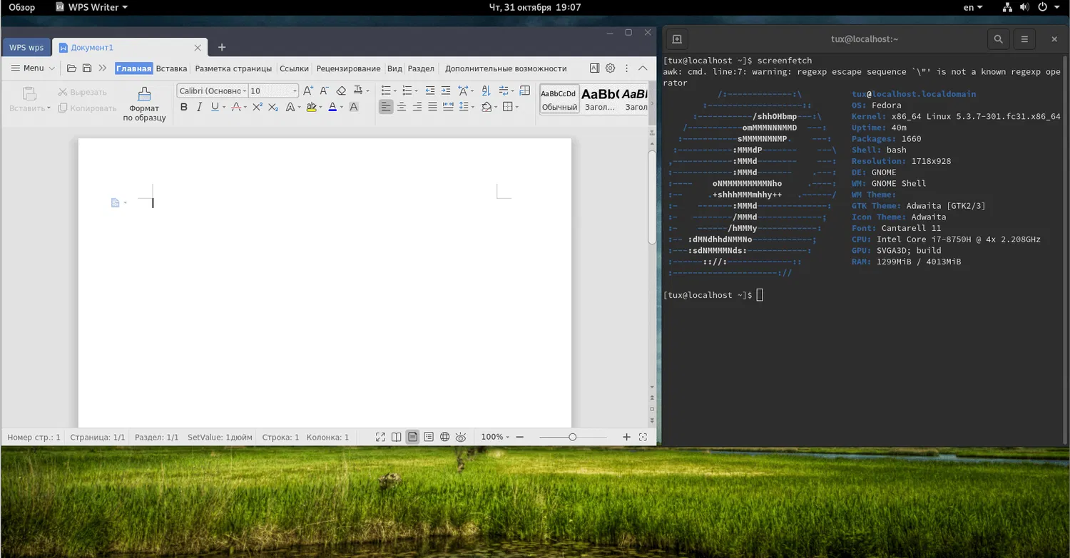Viewport: 1070px width, 558px height.
Task: Expand the Menu dropdown
Action: 33,68
